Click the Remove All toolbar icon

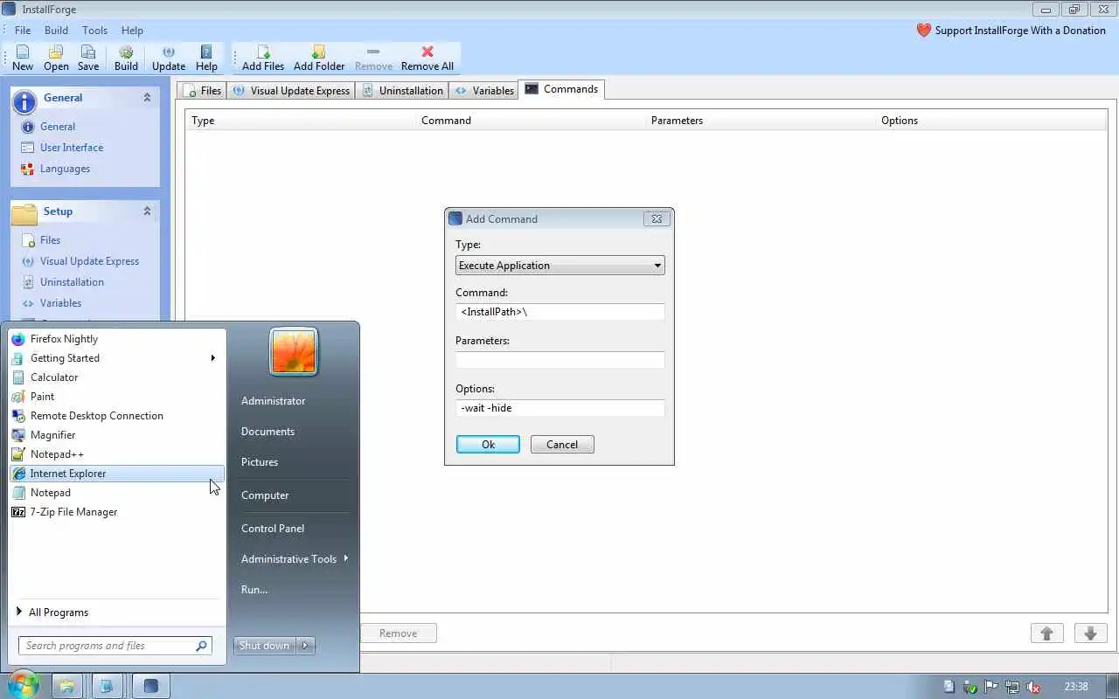point(427,58)
